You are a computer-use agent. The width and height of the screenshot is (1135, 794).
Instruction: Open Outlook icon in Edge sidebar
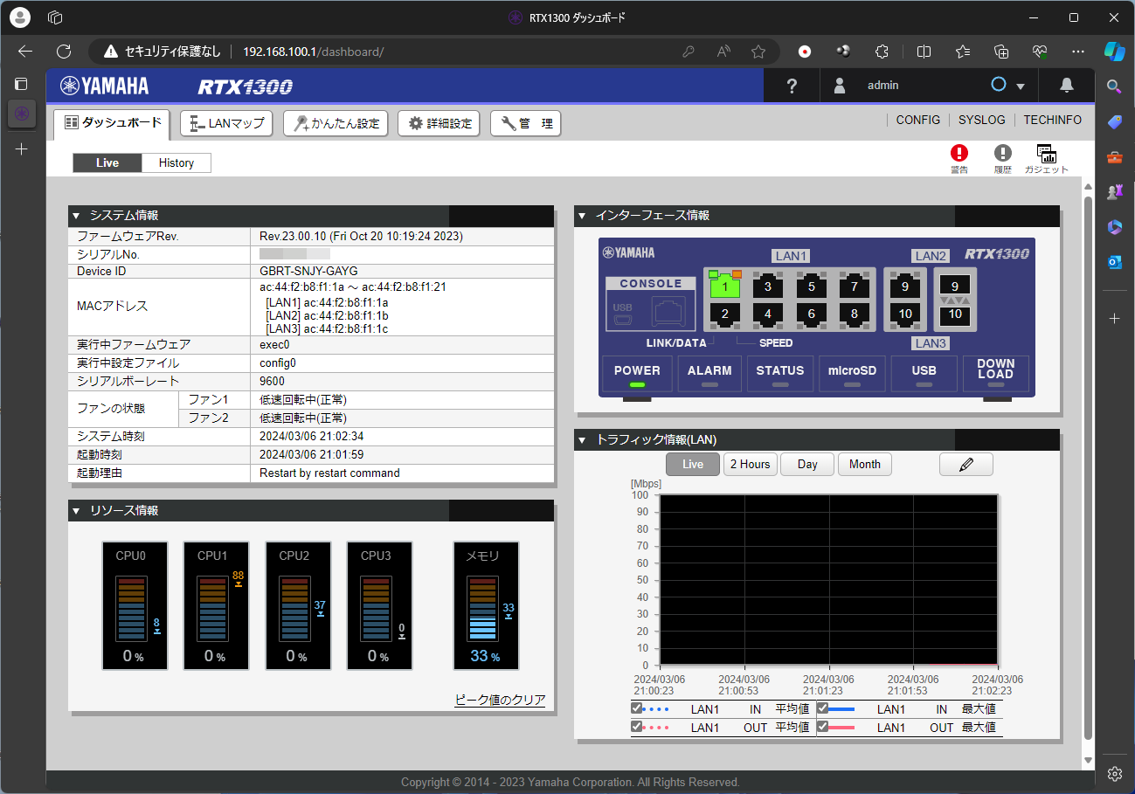coord(1114,261)
